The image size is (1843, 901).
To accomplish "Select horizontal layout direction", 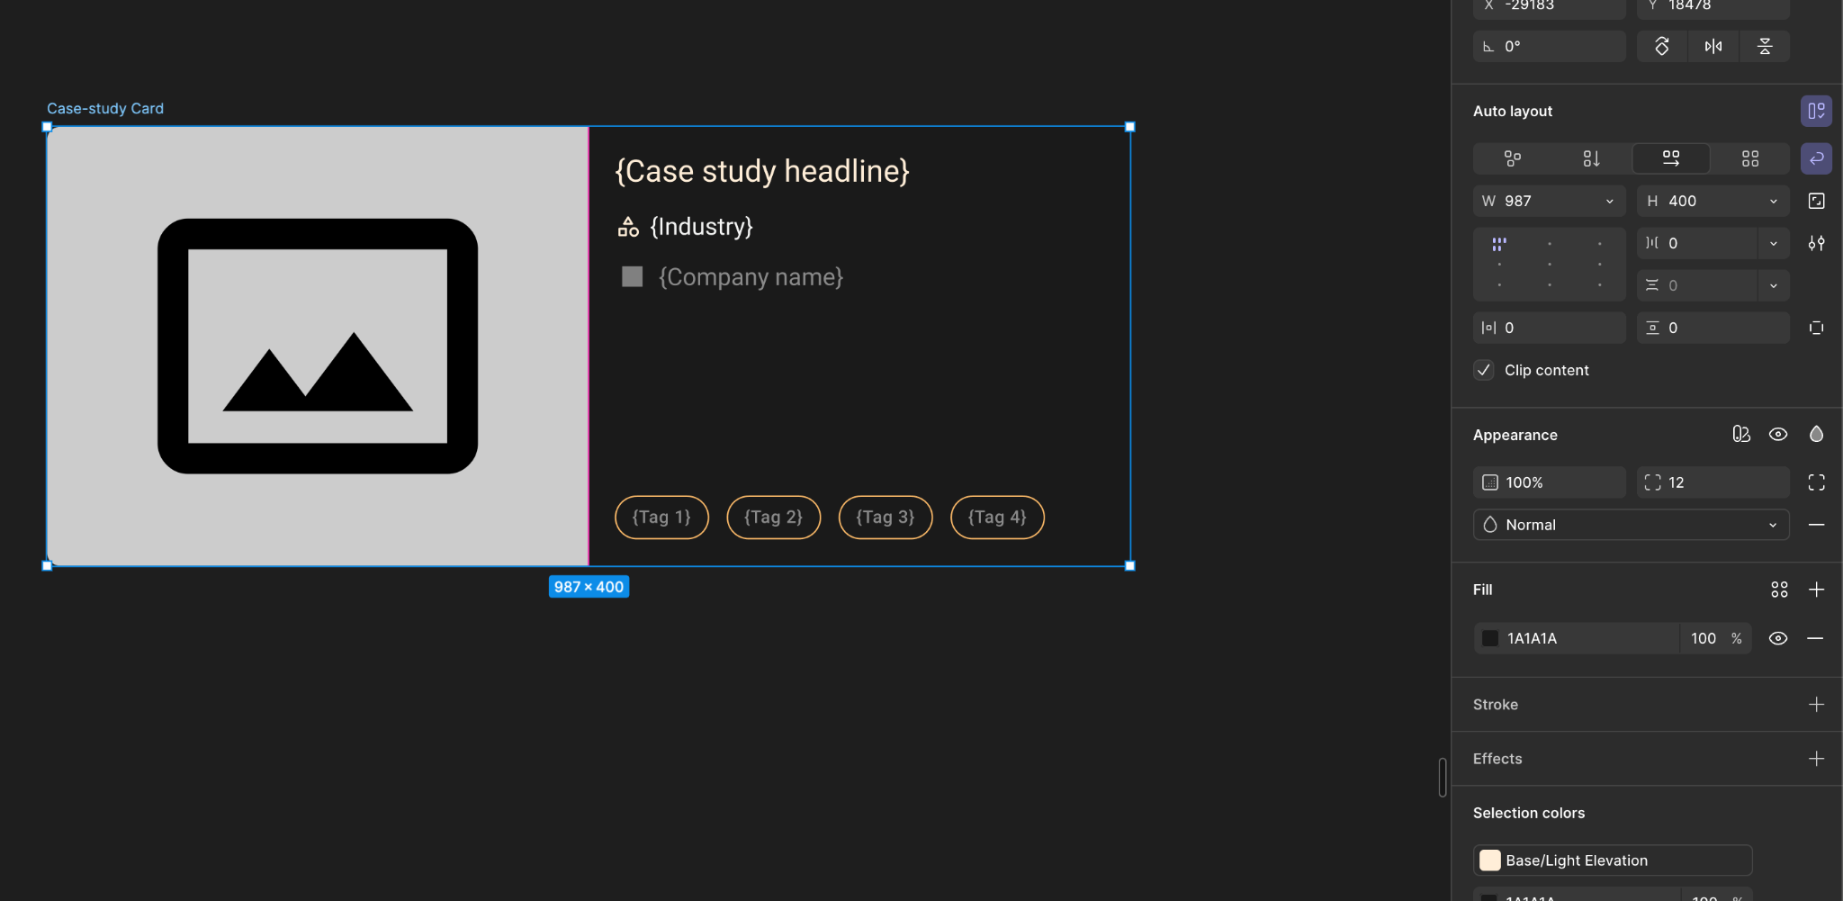I will pos(1671,158).
